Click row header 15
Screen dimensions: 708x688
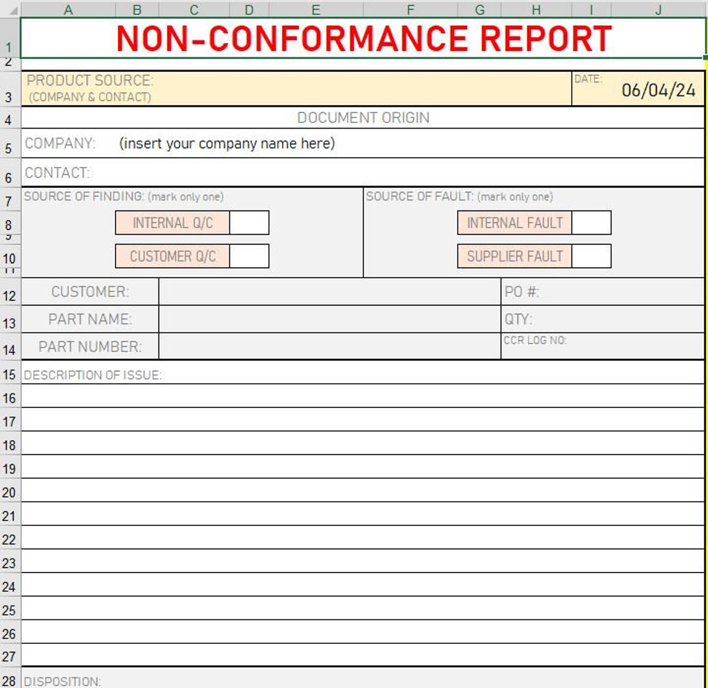[9, 375]
